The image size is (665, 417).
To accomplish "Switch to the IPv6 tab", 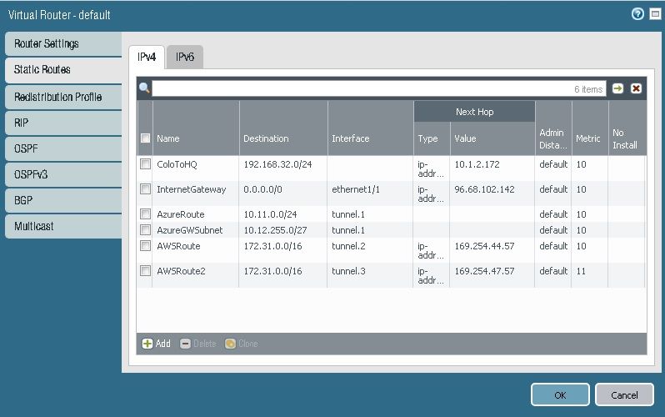I will 185,57.
